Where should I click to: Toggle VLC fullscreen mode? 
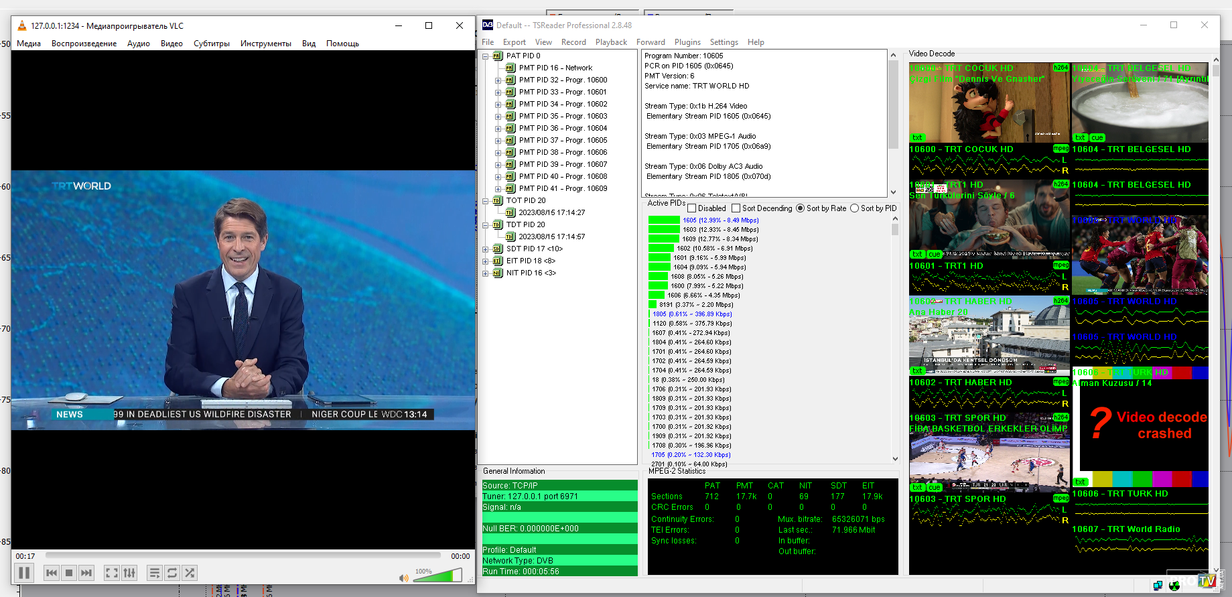[x=112, y=573]
